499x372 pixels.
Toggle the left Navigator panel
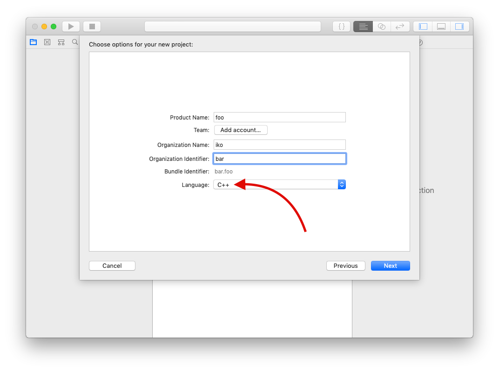(423, 27)
